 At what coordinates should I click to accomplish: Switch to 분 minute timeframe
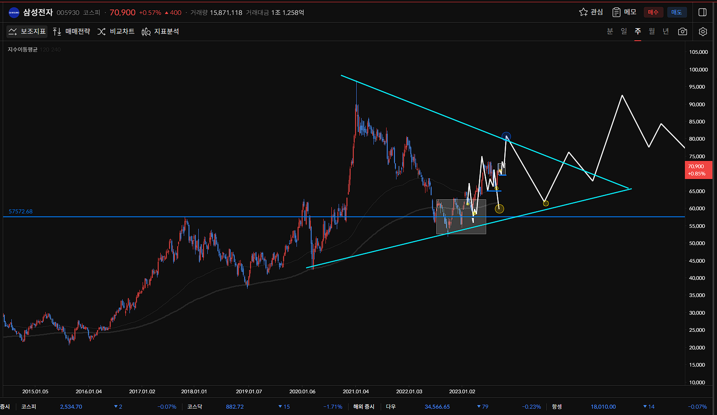610,31
